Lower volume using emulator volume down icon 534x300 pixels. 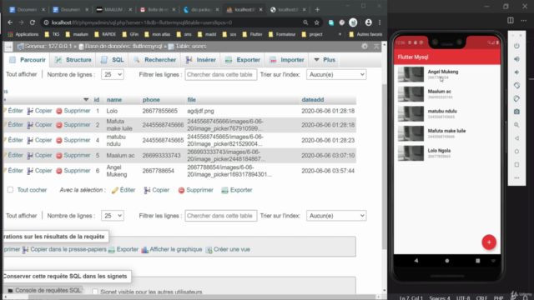coord(516,72)
